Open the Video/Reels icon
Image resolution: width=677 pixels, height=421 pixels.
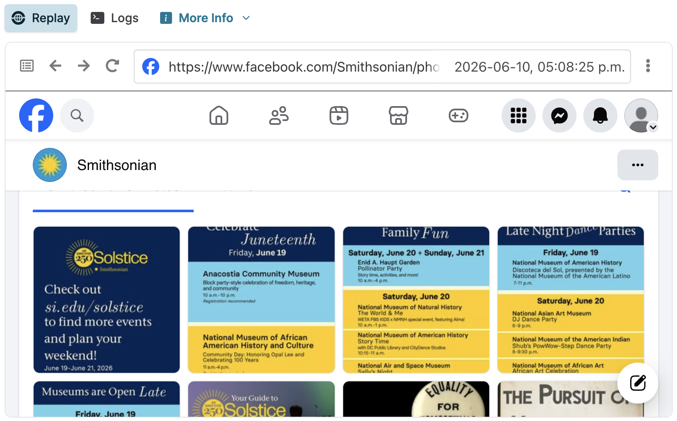click(339, 115)
